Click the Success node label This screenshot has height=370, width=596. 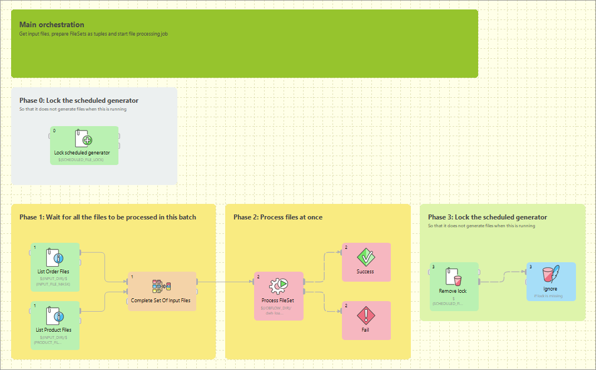click(366, 272)
